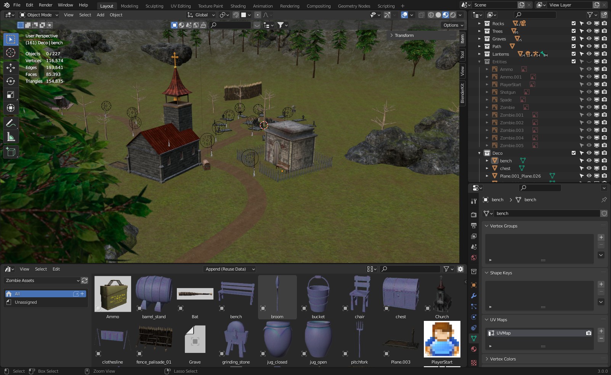Open the Append (Reuse Data) dropdown
The image size is (611, 375).
(x=229, y=269)
